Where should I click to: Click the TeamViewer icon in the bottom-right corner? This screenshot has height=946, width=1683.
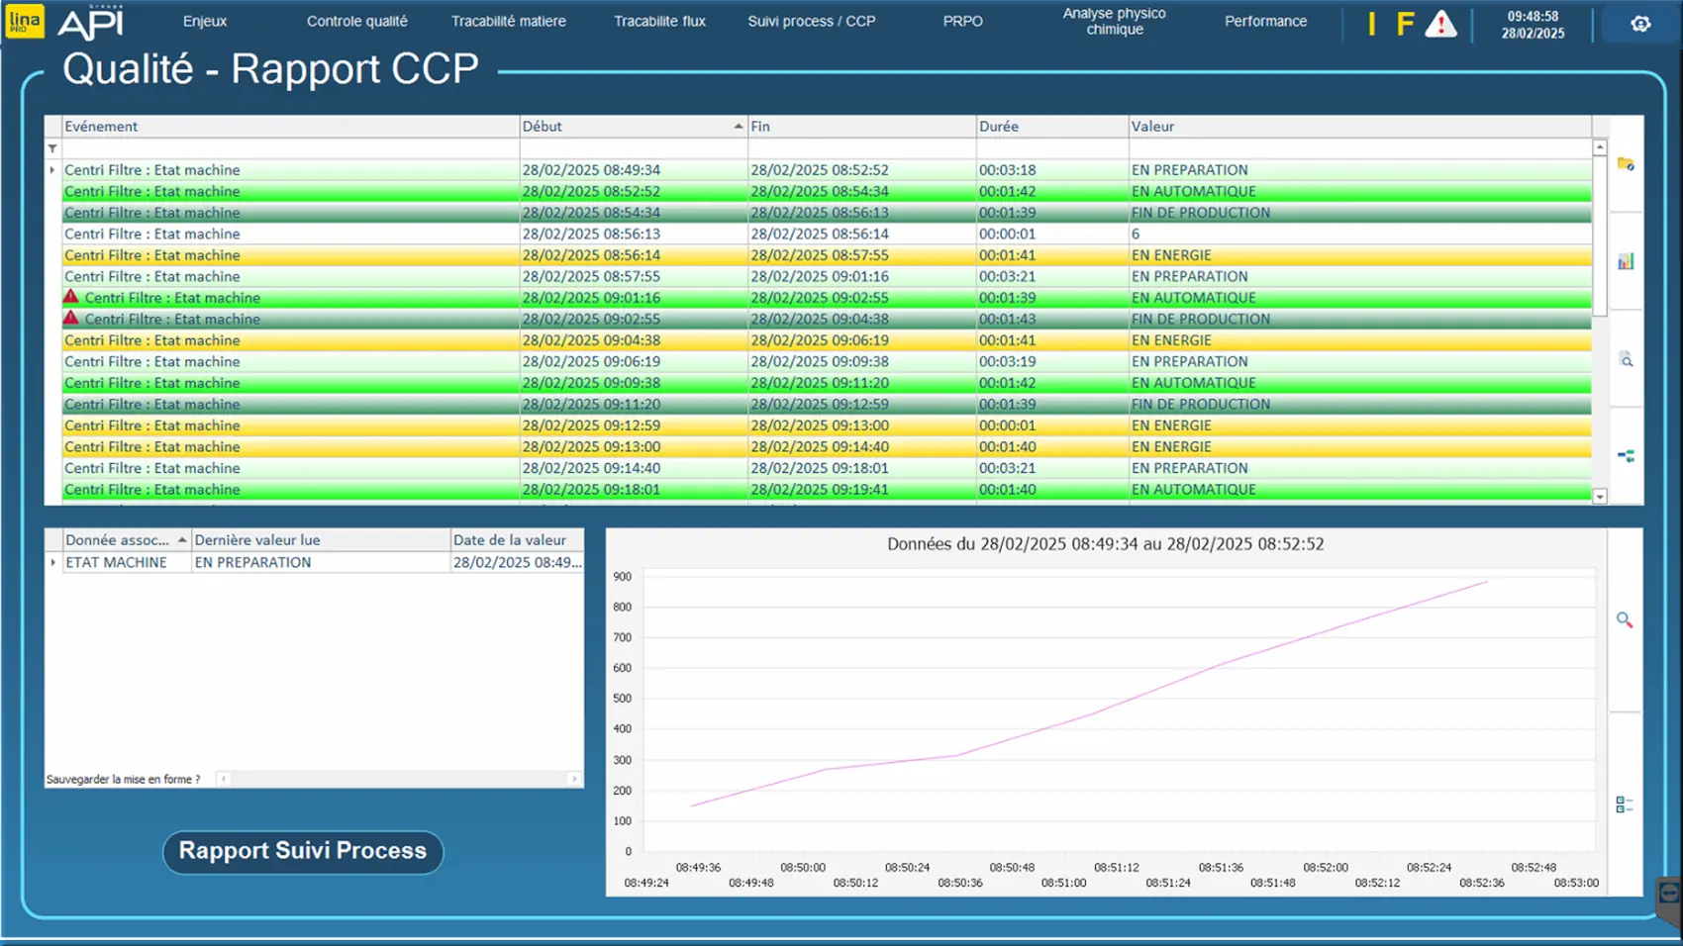[x=1669, y=895]
